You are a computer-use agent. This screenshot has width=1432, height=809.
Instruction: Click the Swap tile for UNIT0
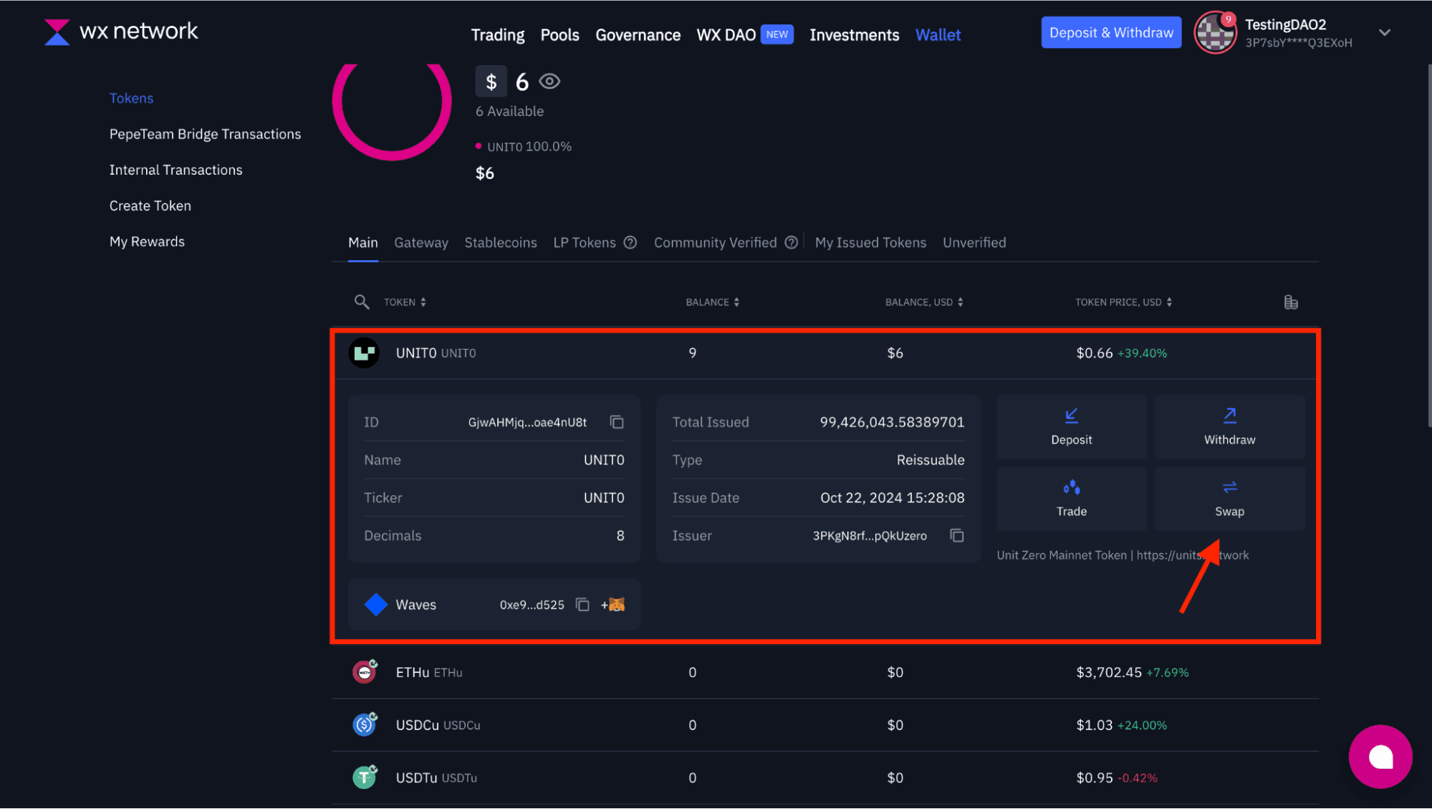click(1230, 499)
